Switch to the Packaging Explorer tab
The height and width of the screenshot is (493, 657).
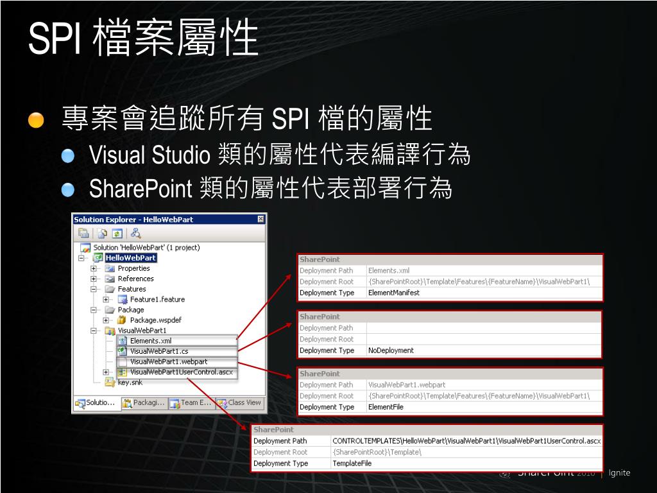(144, 403)
